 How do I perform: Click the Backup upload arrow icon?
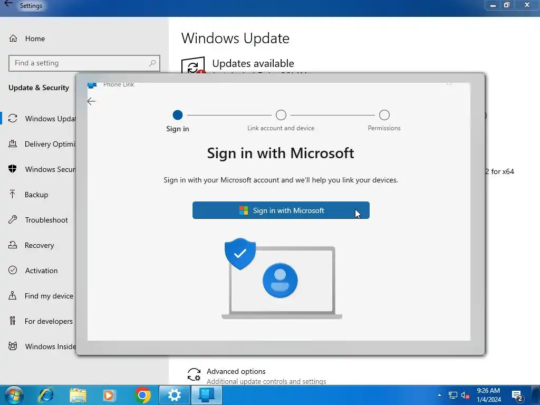click(13, 194)
